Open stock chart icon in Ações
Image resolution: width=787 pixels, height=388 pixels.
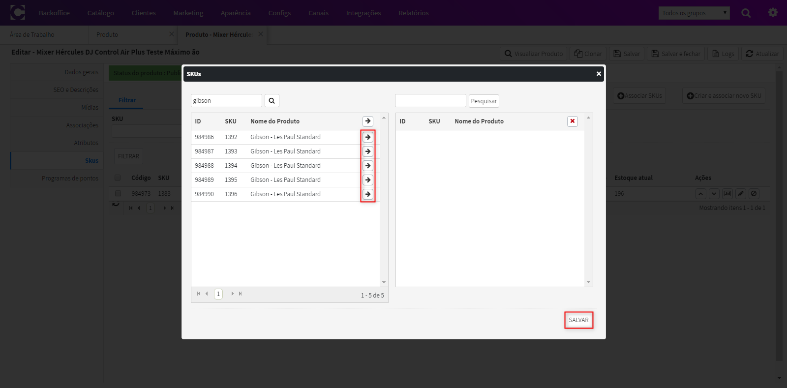[x=727, y=194]
